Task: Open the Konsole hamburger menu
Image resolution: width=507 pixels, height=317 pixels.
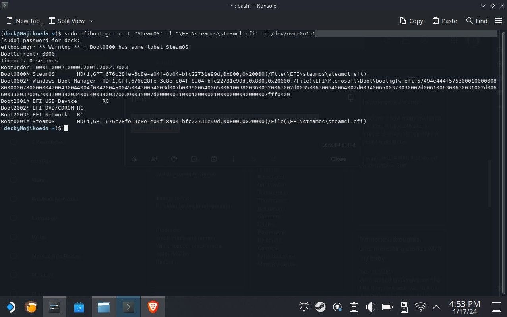Action: click(x=499, y=21)
